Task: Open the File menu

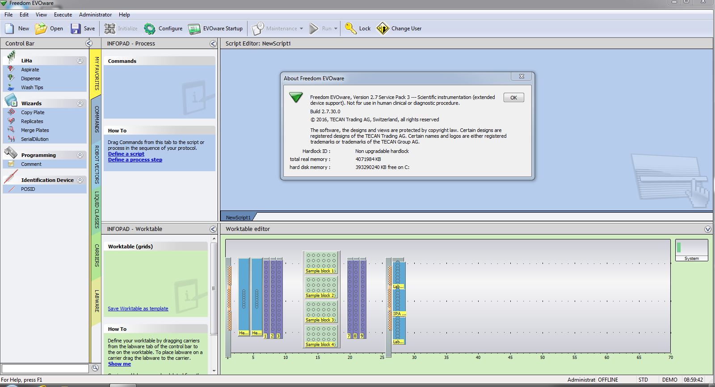Action: coord(8,15)
